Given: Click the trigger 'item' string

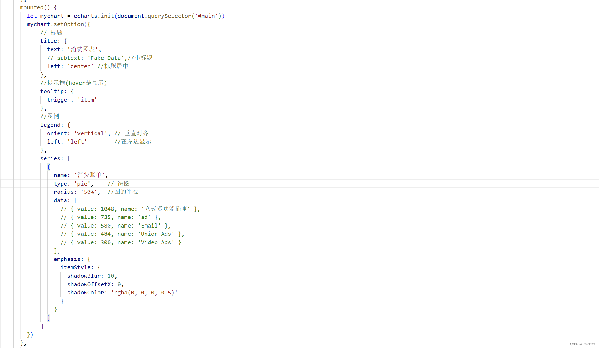Looking at the screenshot, I should pos(87,100).
